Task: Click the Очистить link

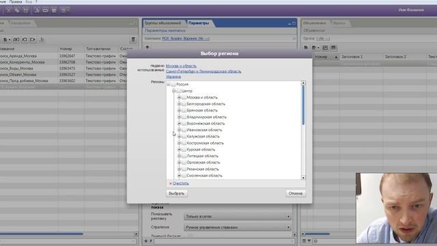Action: tap(180, 184)
